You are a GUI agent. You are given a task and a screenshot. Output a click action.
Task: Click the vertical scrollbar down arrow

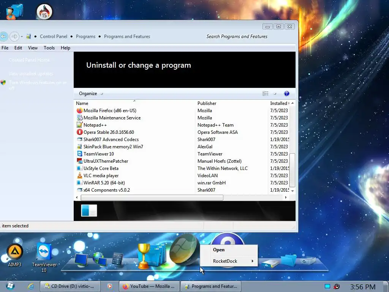[x=293, y=191]
